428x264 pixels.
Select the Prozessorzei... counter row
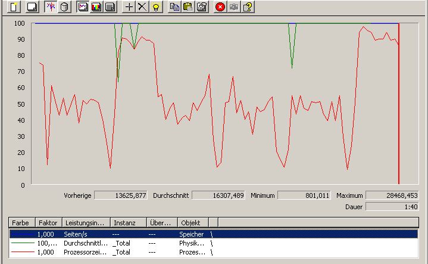(214, 252)
